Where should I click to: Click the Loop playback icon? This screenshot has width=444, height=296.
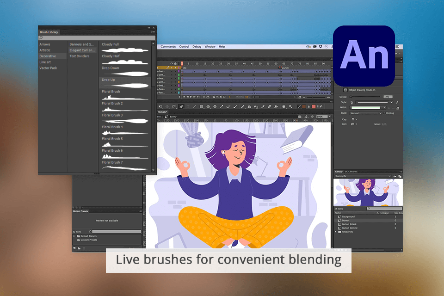(x=208, y=97)
